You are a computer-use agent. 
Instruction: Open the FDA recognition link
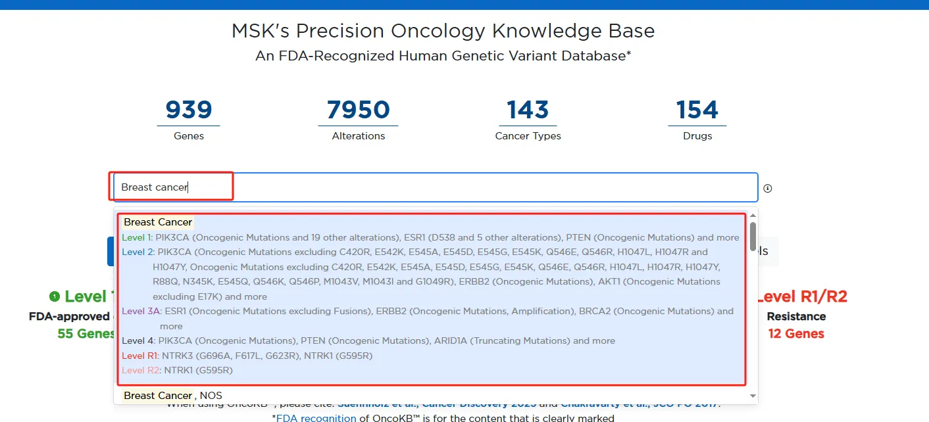click(317, 418)
